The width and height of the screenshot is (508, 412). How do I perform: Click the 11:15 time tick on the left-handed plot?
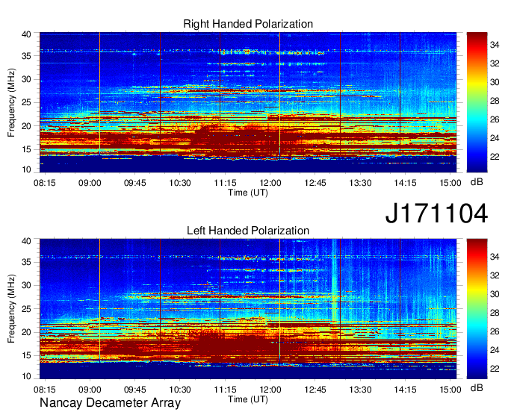click(x=225, y=390)
